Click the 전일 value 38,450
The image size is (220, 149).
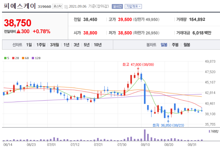click(90, 19)
